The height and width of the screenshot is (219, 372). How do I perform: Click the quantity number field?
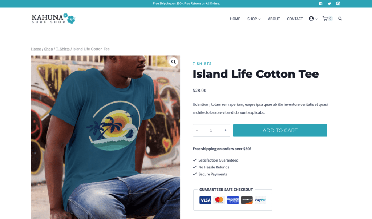point(211,130)
